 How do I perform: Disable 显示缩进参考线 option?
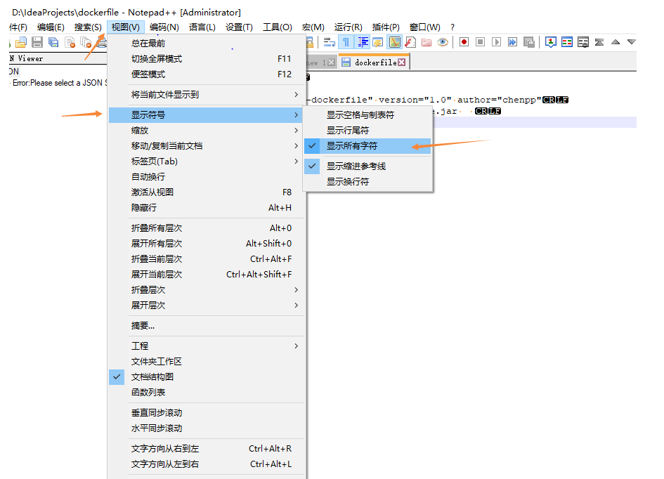tap(367, 166)
